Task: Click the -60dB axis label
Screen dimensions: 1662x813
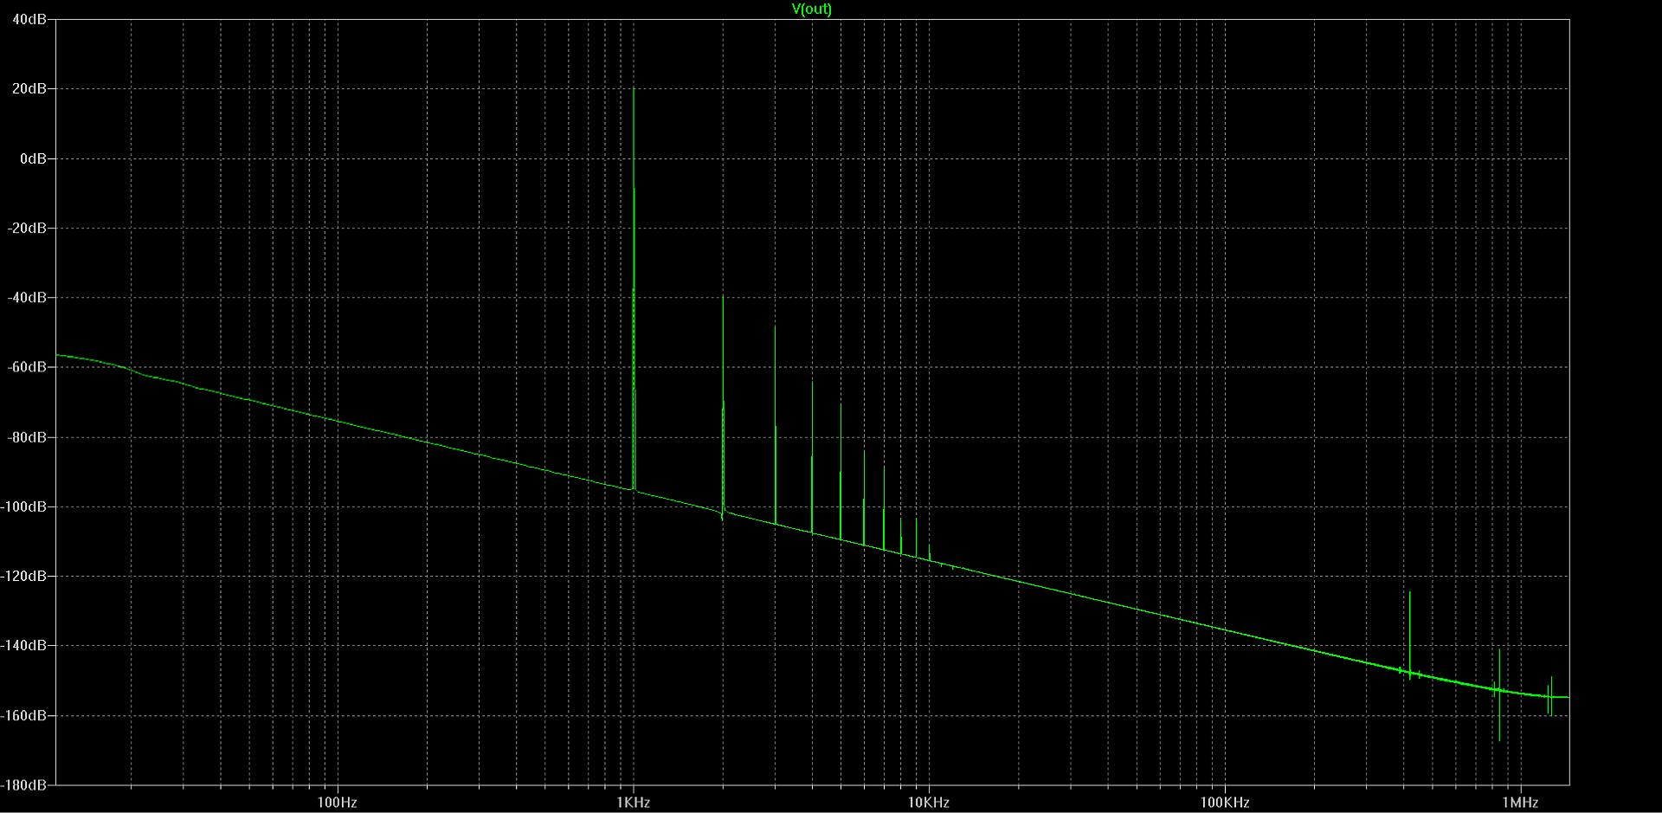Action: pyautogui.click(x=27, y=367)
